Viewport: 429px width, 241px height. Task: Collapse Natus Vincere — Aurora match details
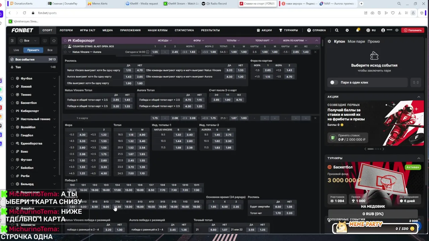pyautogui.click(x=70, y=52)
